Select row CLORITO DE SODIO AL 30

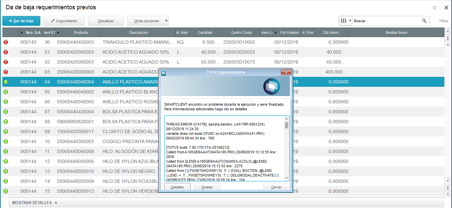pyautogui.click(x=223, y=131)
